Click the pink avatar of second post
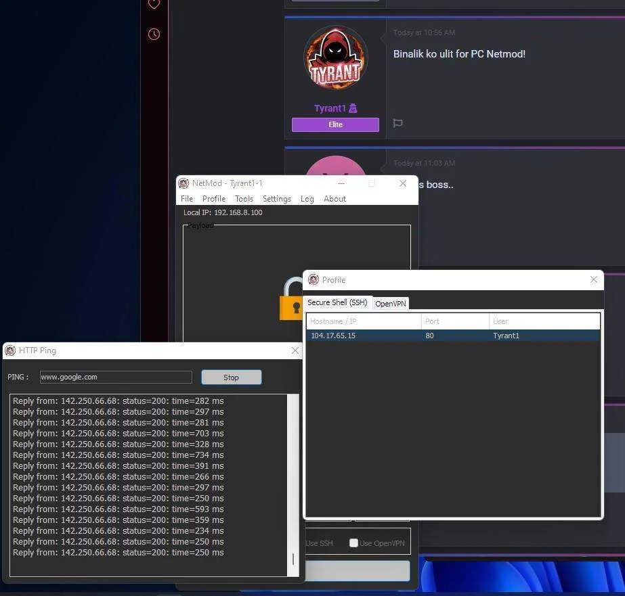Screen dimensions: 625x596 tap(336, 166)
